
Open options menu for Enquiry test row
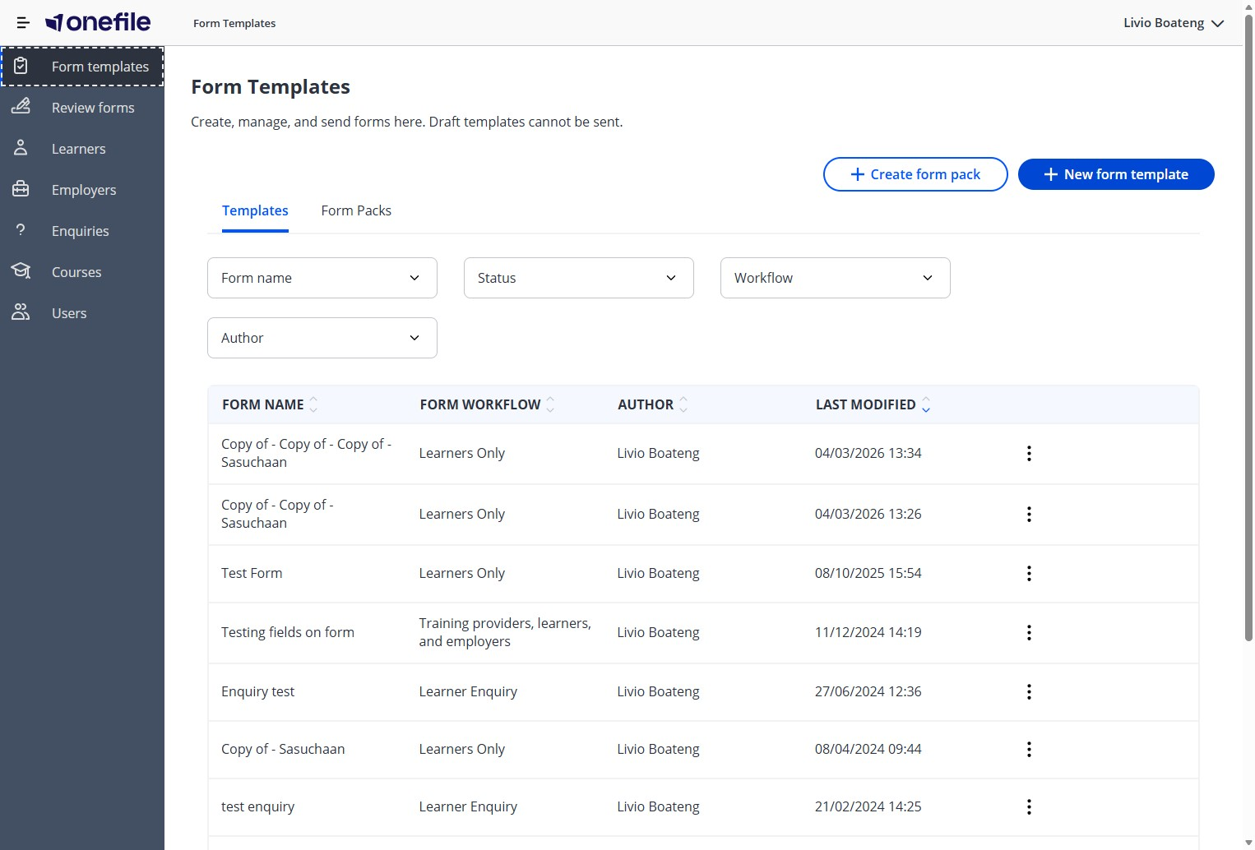(x=1029, y=692)
